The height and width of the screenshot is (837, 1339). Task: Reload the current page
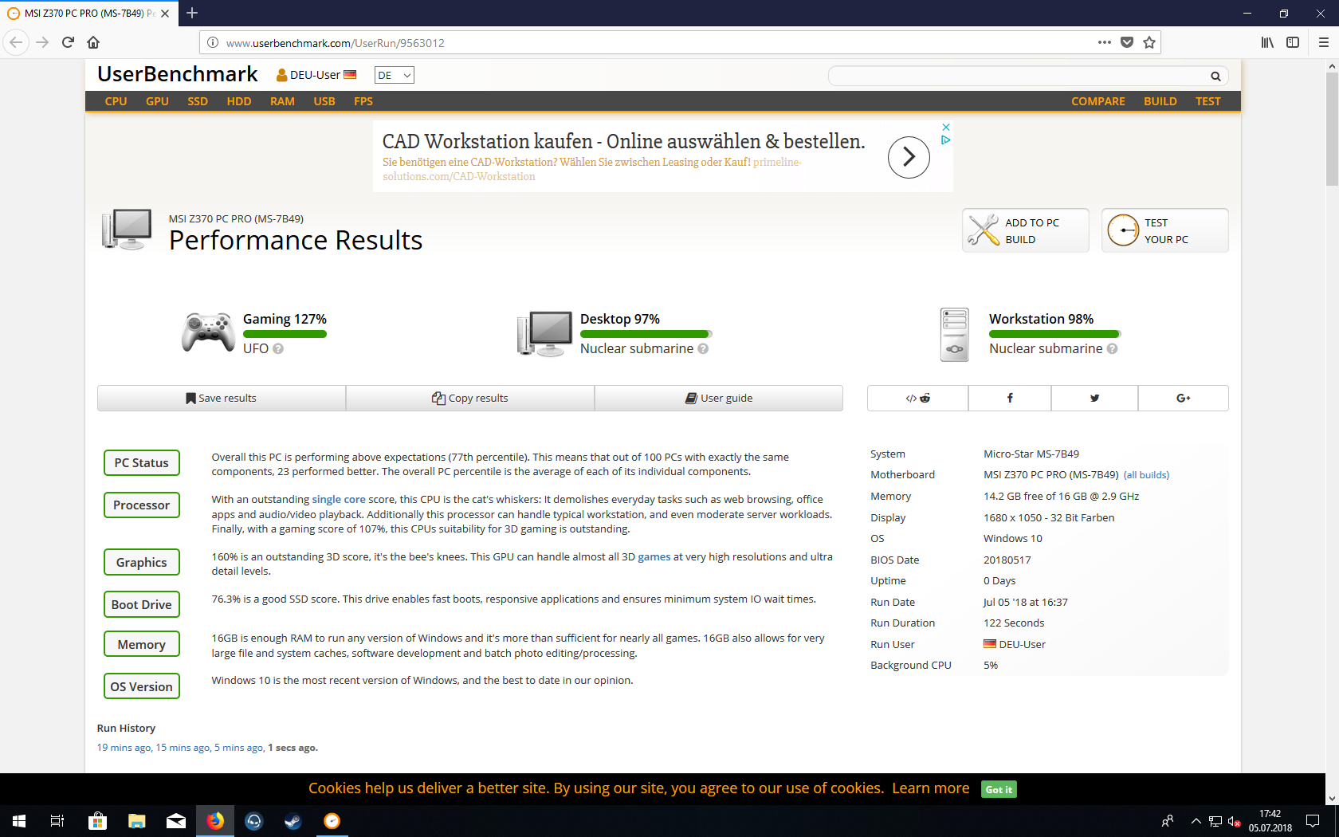[x=69, y=42]
